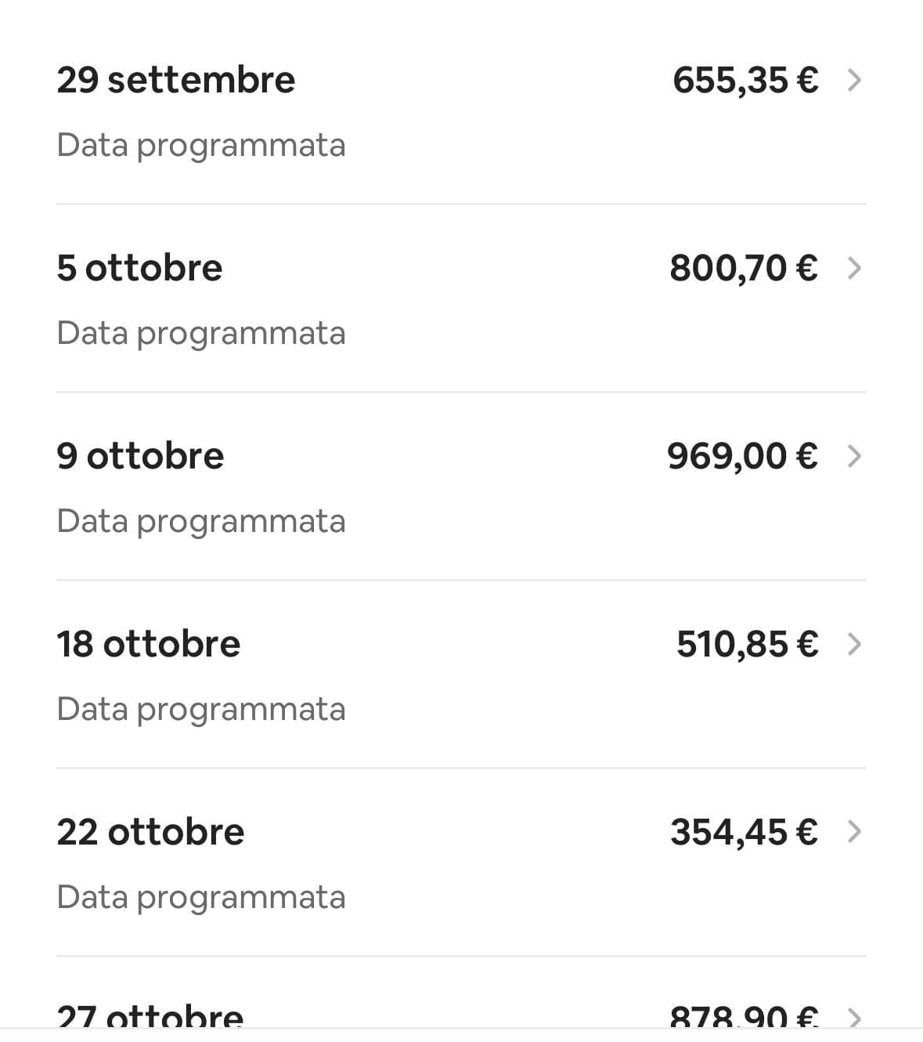This screenshot has height=1042, width=923.
Task: Open the 29 settembre payout date
Action: (175, 80)
